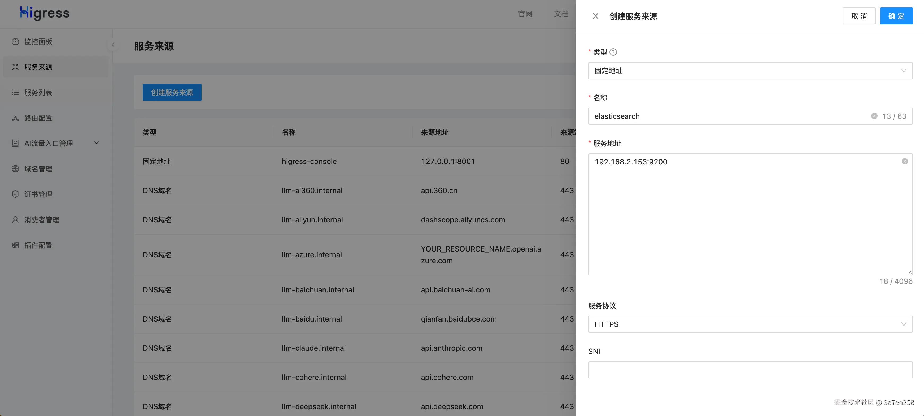Clear the service address text area
Screen dimensions: 924x416
coord(905,162)
